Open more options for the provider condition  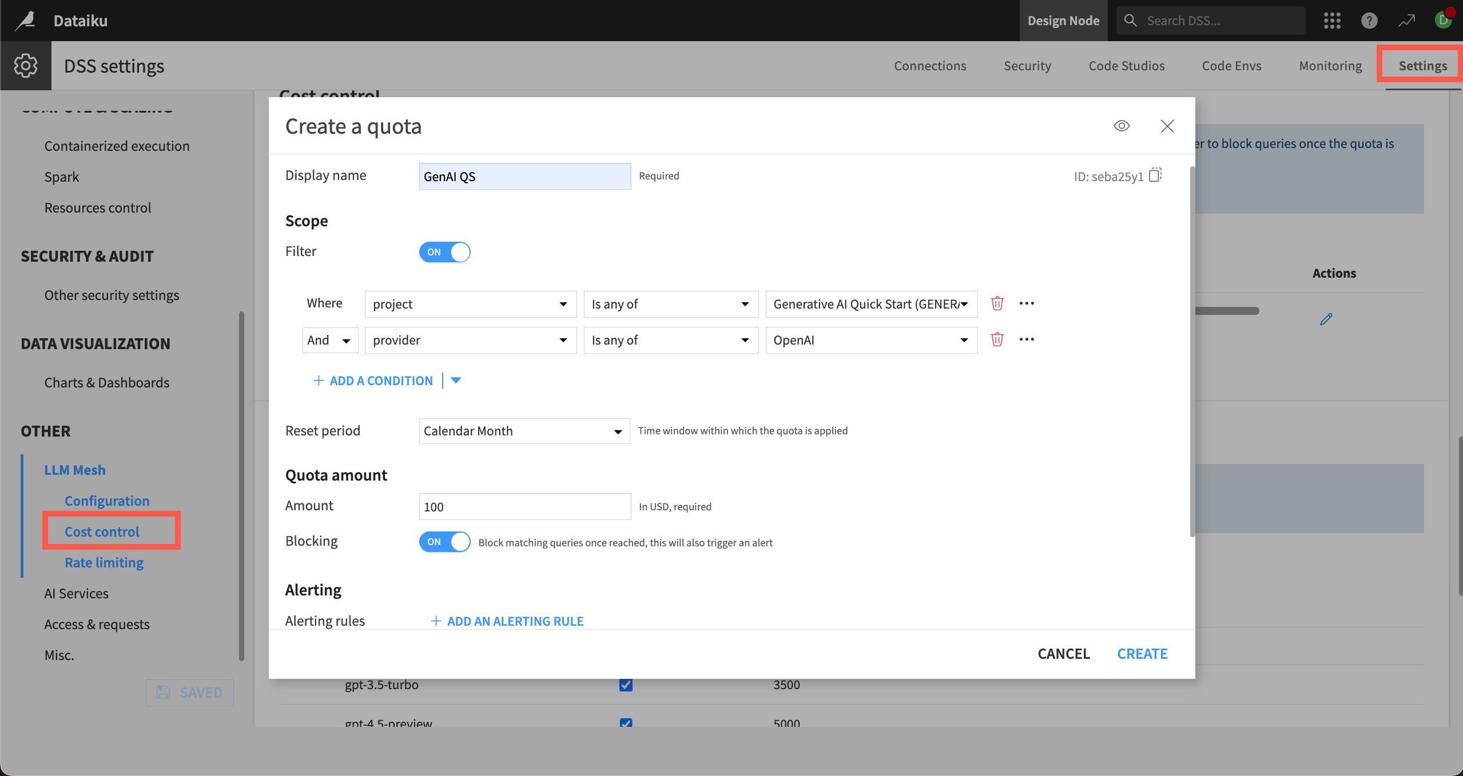1027,339
